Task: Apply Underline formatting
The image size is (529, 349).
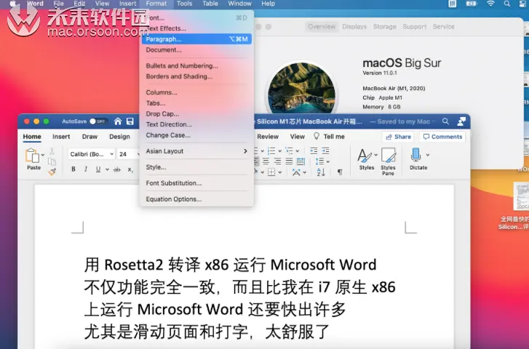Action: 98,169
